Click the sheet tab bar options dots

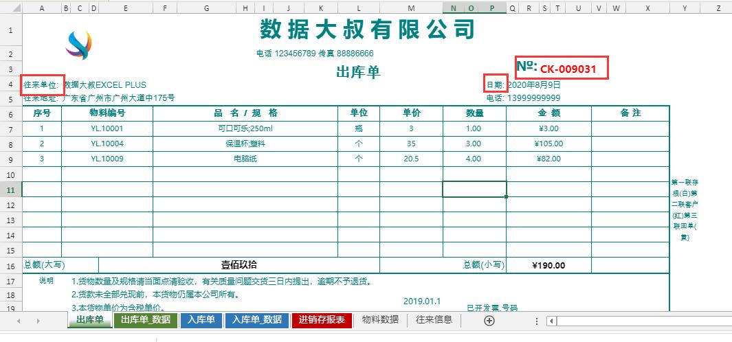point(537,321)
